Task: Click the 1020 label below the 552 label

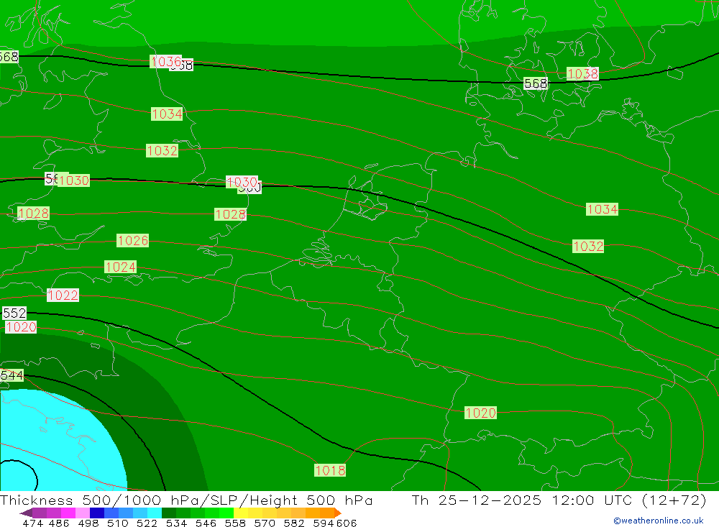Action: (x=21, y=326)
